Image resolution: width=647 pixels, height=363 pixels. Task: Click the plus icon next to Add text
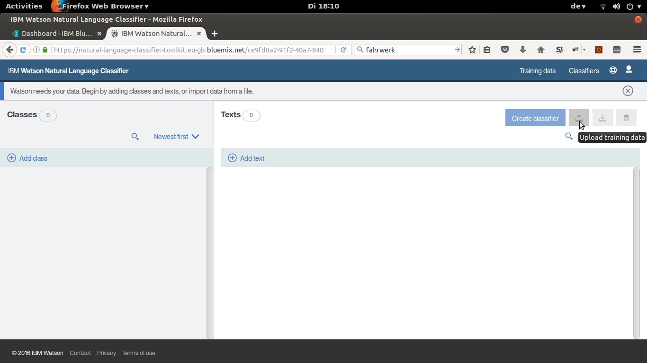(232, 158)
